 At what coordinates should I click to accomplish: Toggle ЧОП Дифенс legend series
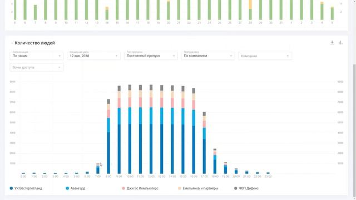246,188
